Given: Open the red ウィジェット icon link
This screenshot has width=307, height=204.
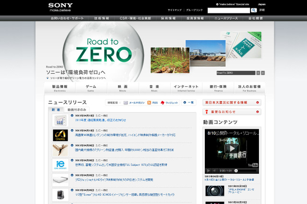Looking at the screenshot, I should 162,103.
